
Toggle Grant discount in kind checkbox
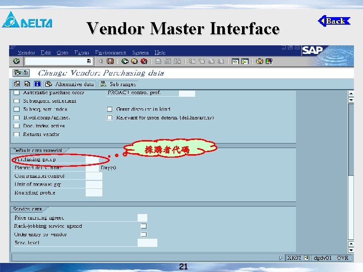(x=109, y=109)
